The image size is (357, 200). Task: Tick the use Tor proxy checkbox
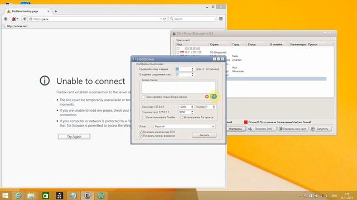pos(181,117)
